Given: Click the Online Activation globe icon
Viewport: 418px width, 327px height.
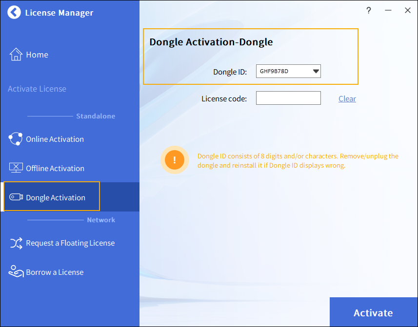Looking at the screenshot, I should click(x=16, y=139).
